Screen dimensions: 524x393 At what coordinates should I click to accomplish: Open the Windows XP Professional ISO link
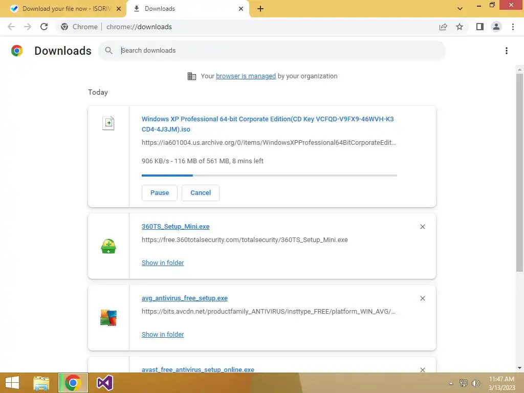(268, 124)
